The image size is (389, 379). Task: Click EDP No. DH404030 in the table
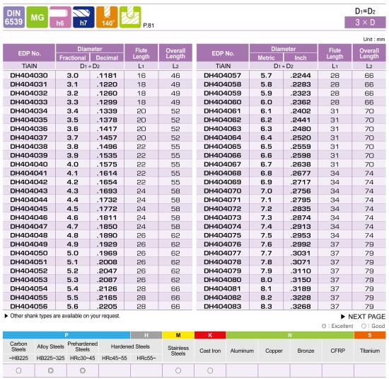29,75
